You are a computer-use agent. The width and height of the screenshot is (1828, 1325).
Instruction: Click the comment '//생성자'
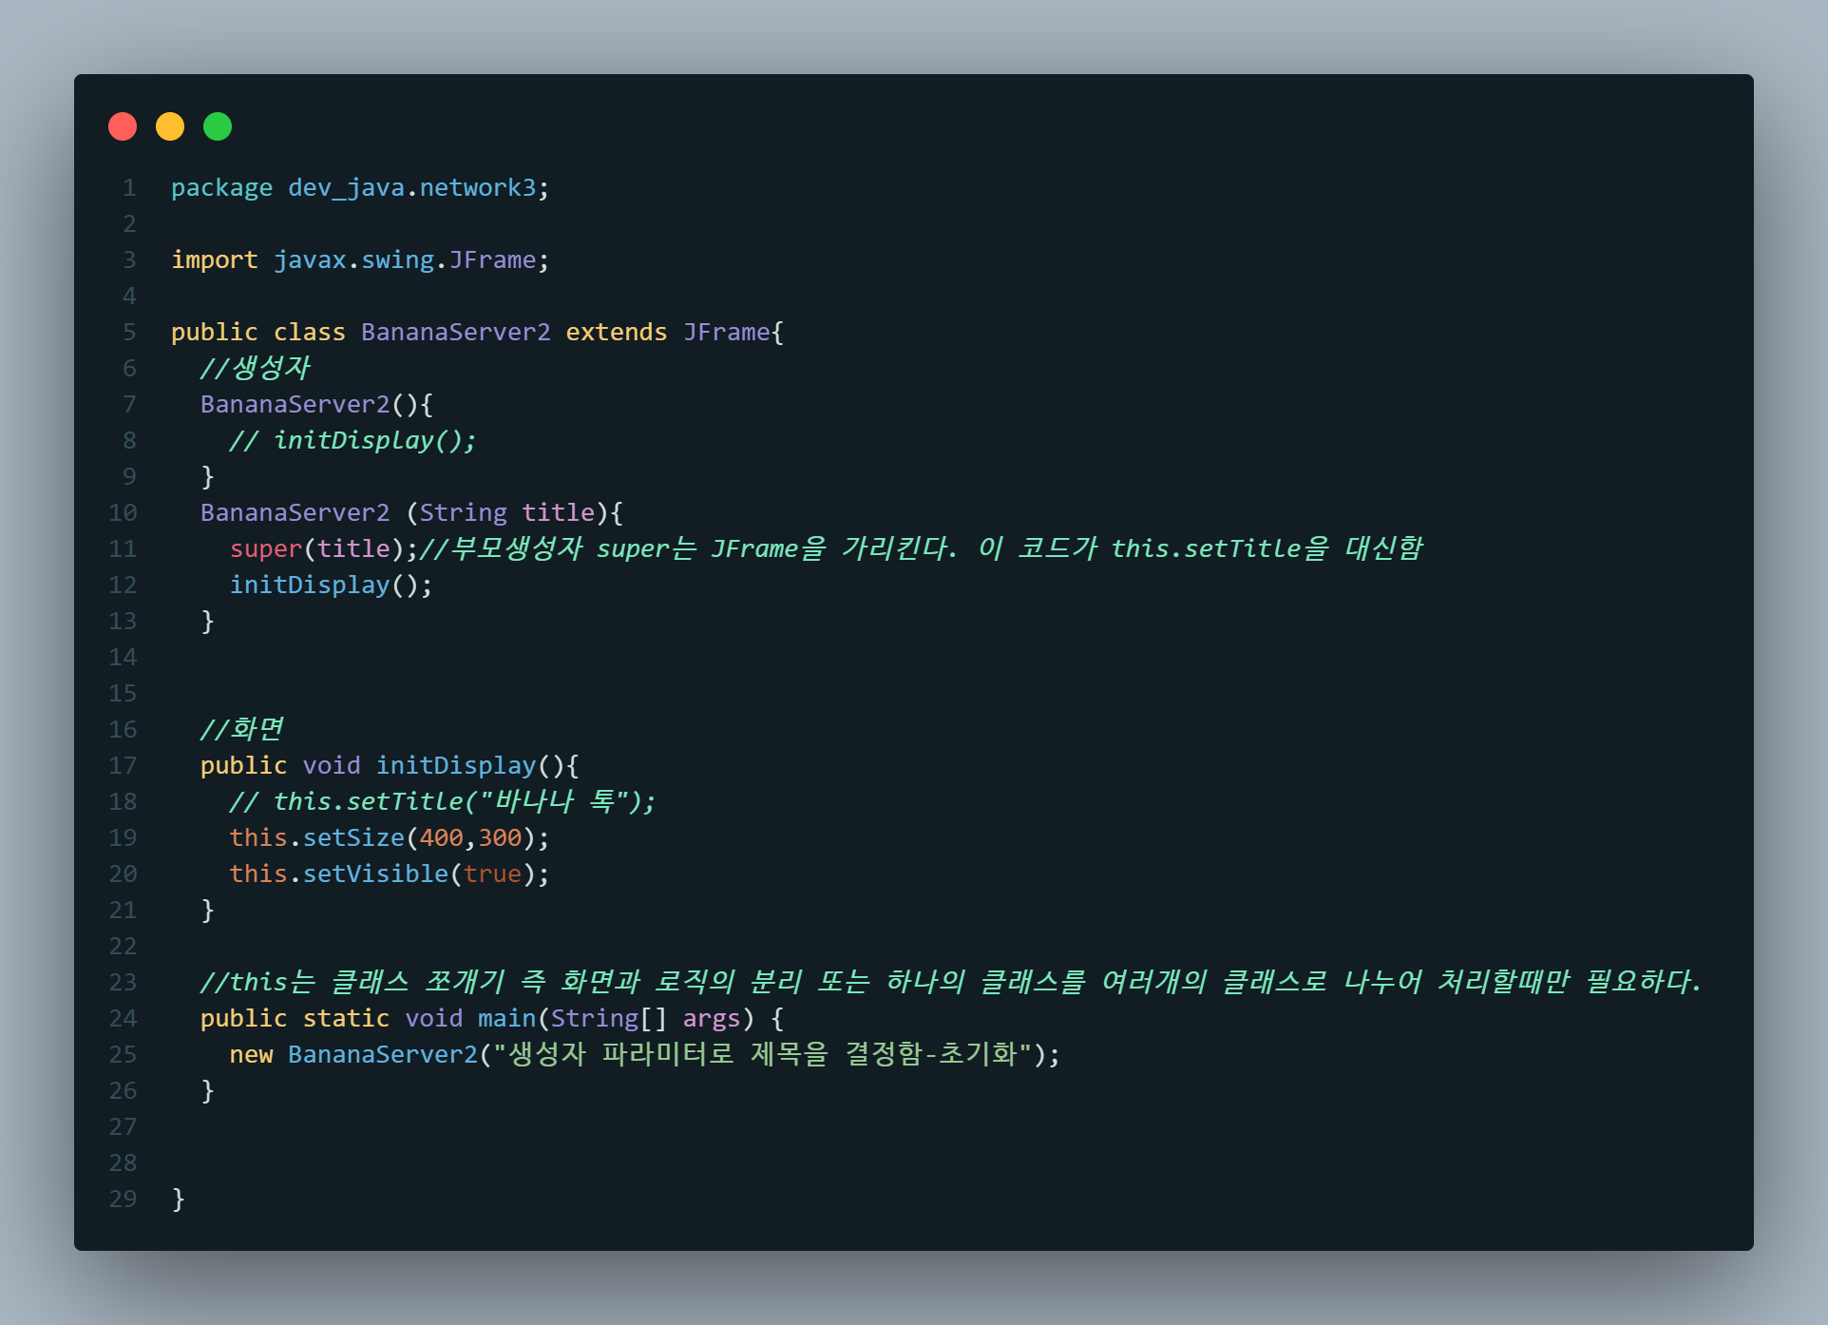[256, 368]
